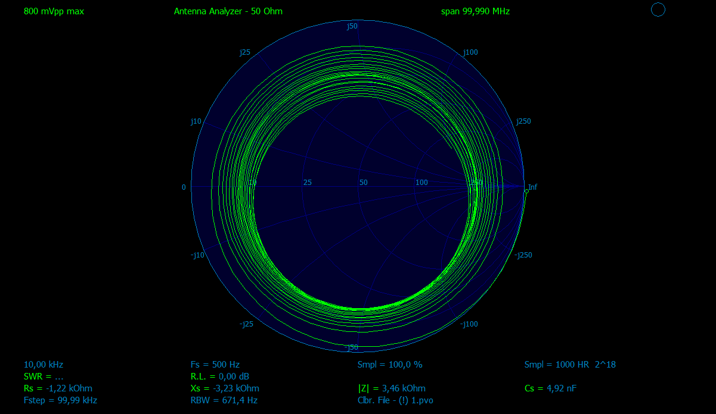Click the '-j100' reactance label

click(469, 324)
